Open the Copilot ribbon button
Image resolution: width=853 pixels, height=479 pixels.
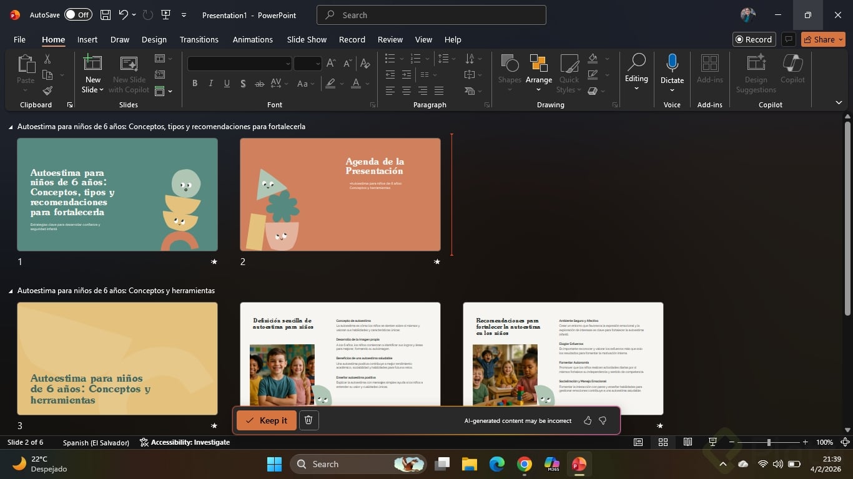pyautogui.click(x=792, y=69)
